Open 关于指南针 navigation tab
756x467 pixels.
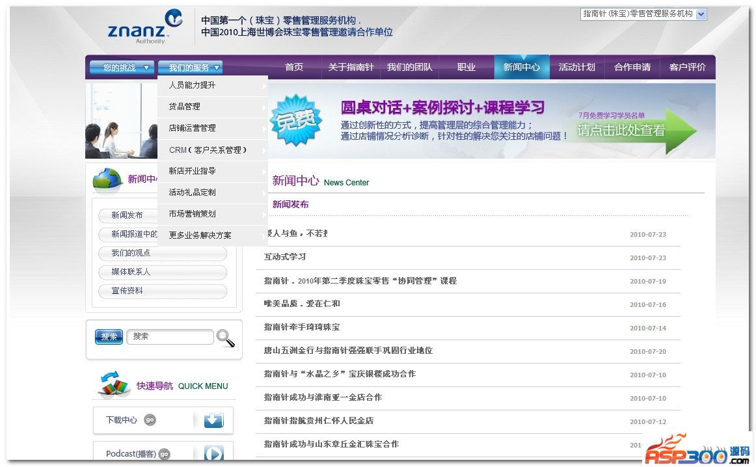pos(351,67)
